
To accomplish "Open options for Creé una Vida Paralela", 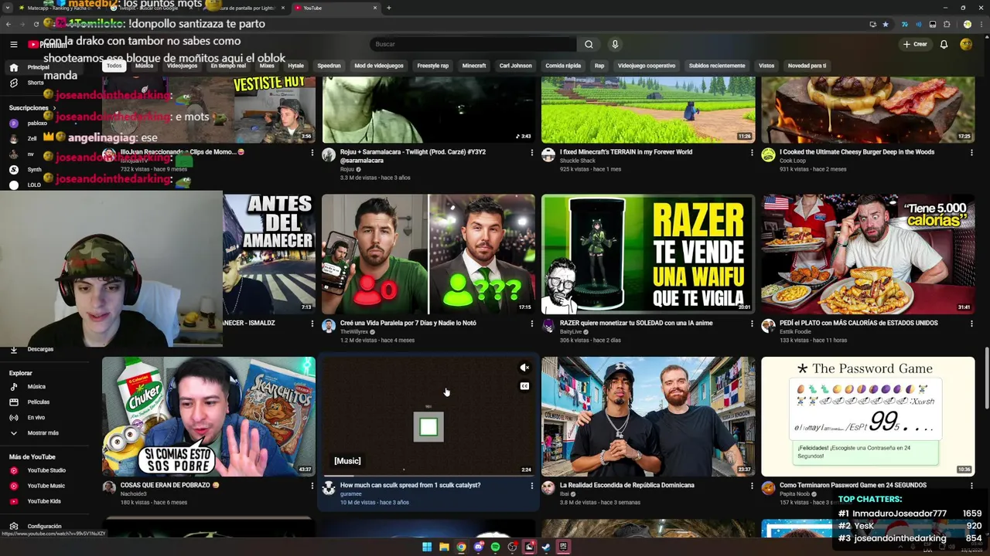I will (x=531, y=324).
